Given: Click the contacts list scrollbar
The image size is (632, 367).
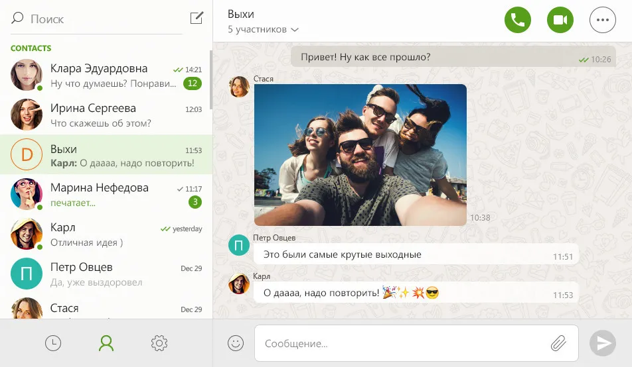Looking at the screenshot, I should (x=211, y=77).
